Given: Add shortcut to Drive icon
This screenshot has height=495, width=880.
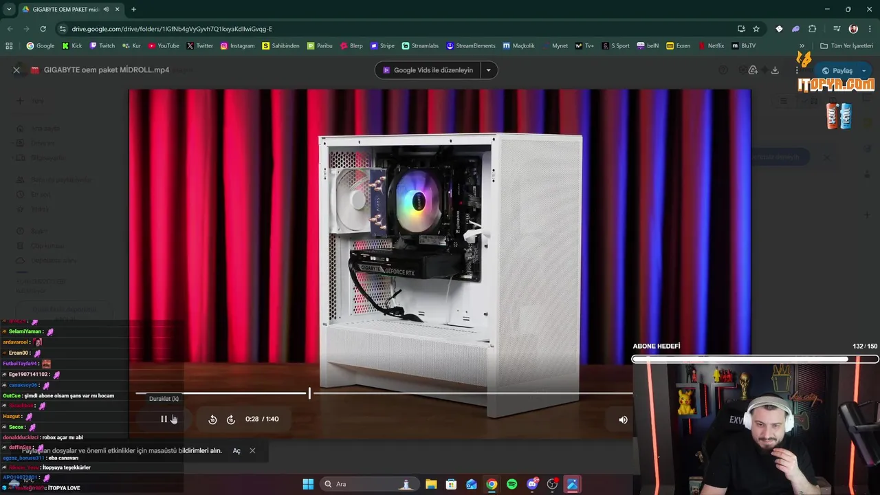Looking at the screenshot, I should pos(753,70).
